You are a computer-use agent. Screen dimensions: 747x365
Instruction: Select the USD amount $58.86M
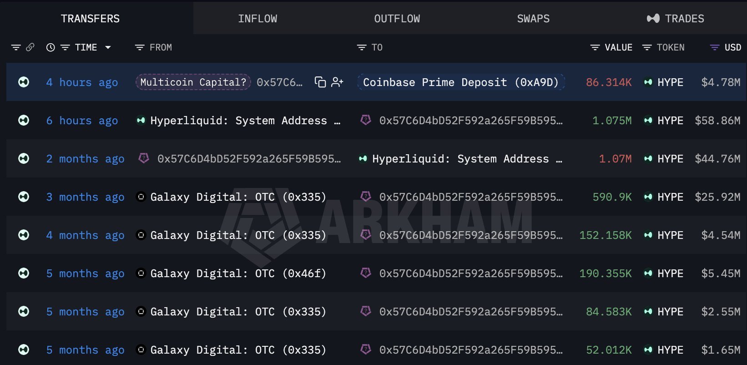pos(717,121)
